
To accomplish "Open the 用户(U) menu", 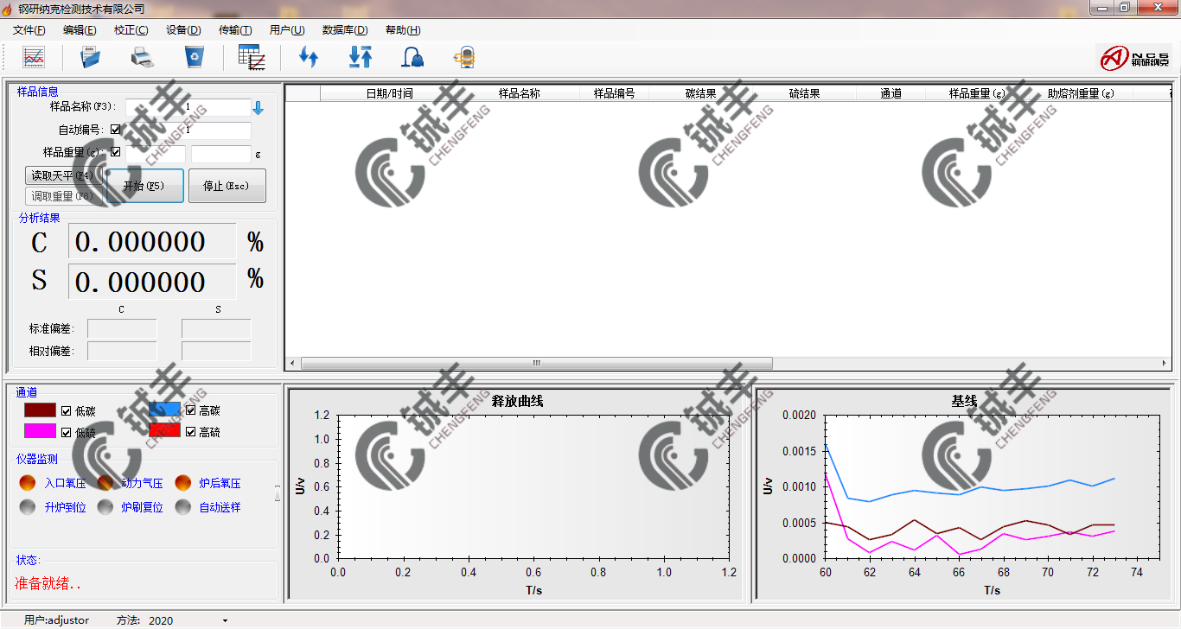I will (x=287, y=29).
